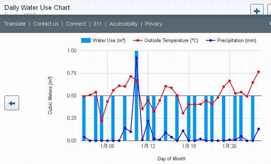Click the blue Water Use legend swatch
The image size is (271, 164).
[86, 41]
